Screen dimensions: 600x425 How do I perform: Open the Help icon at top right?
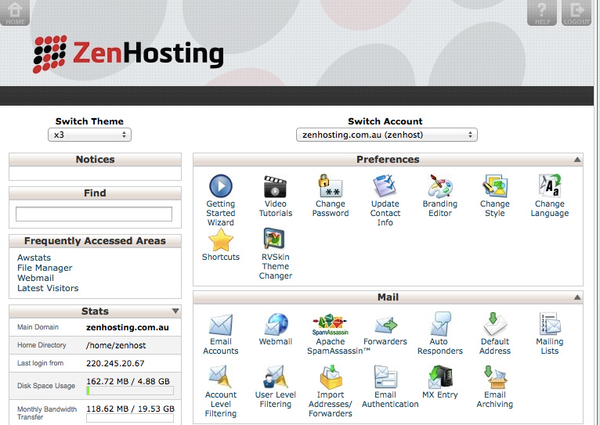coord(542,13)
